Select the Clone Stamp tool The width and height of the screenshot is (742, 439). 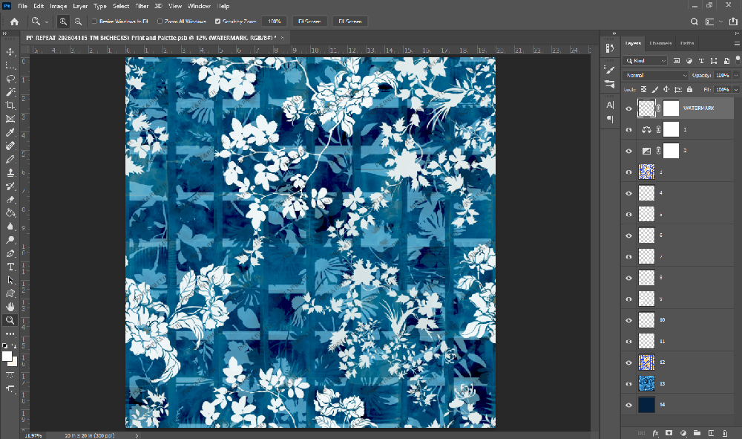click(10, 173)
